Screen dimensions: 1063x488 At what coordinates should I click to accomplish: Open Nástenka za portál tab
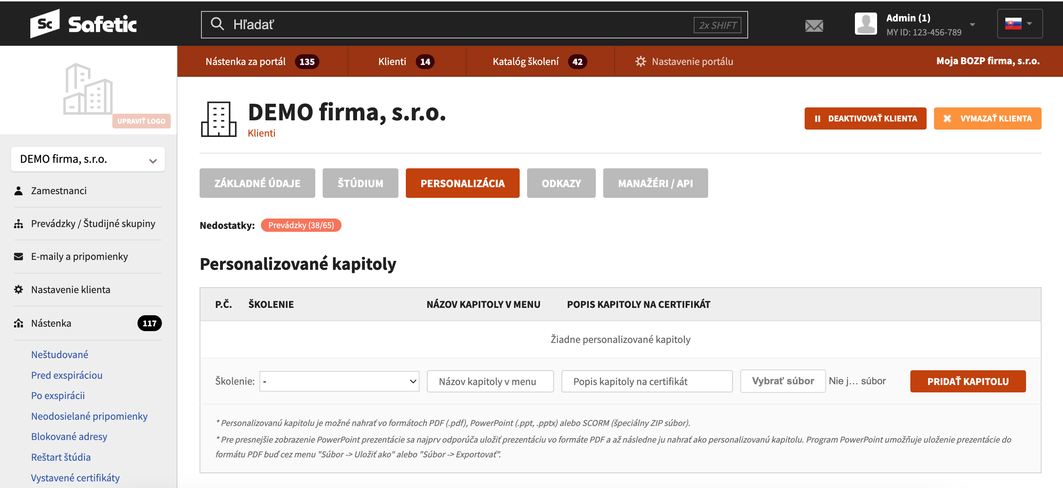pyautogui.click(x=262, y=61)
